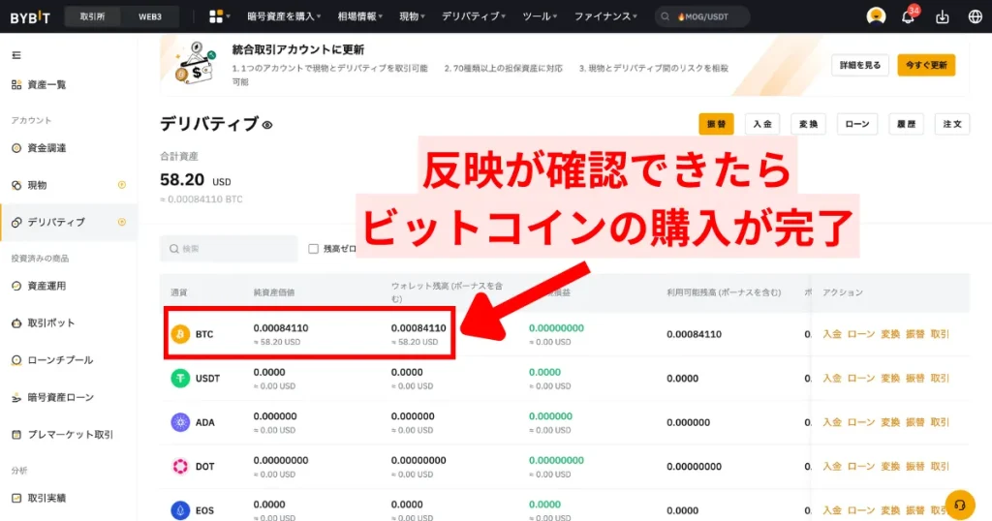
Task: Open the language globe icon
Action: click(x=975, y=17)
